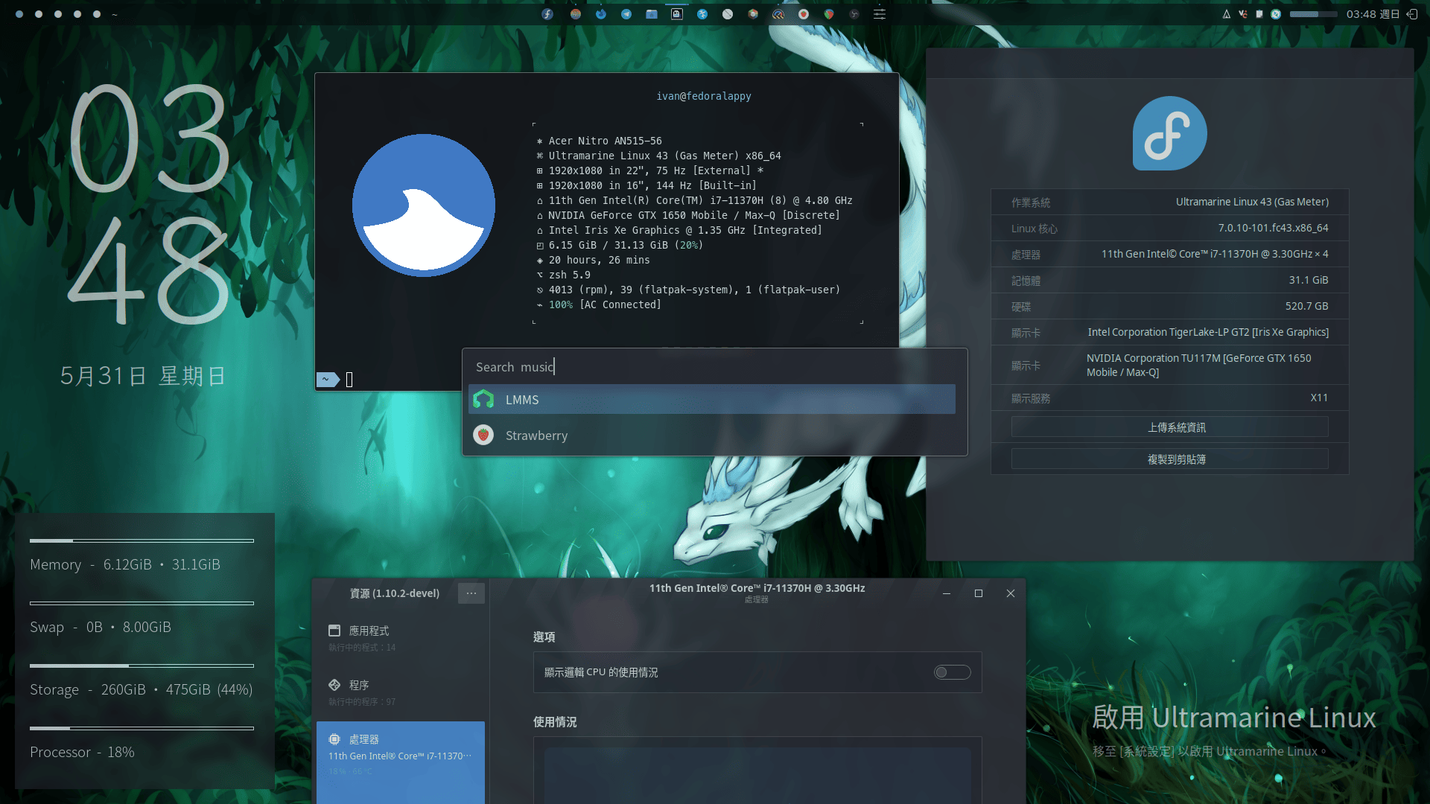Open the three-dot menu in Resources sidebar header
This screenshot has width=1430, height=804.
coord(471,593)
